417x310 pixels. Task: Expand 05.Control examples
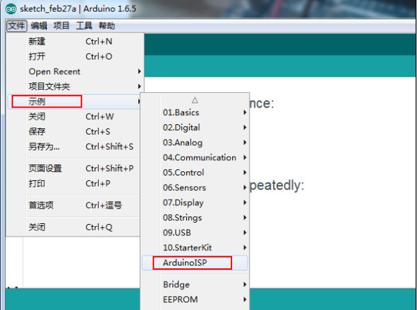[195, 173]
